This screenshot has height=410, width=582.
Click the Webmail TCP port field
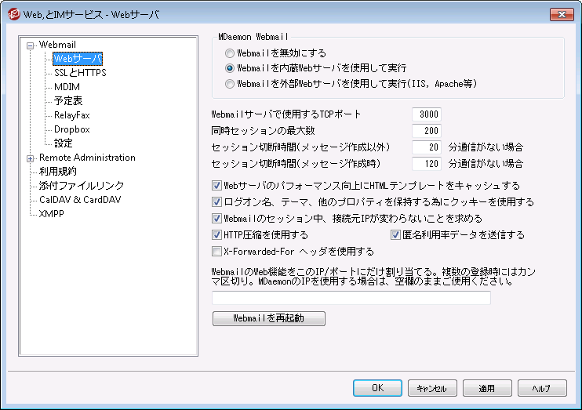(x=427, y=114)
